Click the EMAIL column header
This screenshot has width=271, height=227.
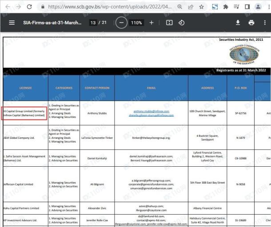click(x=151, y=88)
